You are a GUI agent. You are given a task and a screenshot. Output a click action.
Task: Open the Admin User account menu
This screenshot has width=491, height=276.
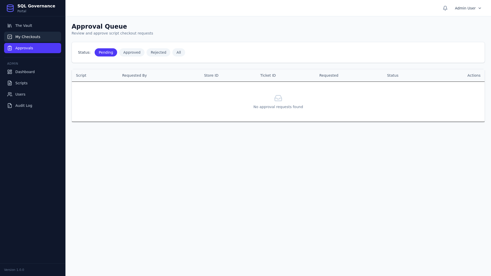pos(465,8)
